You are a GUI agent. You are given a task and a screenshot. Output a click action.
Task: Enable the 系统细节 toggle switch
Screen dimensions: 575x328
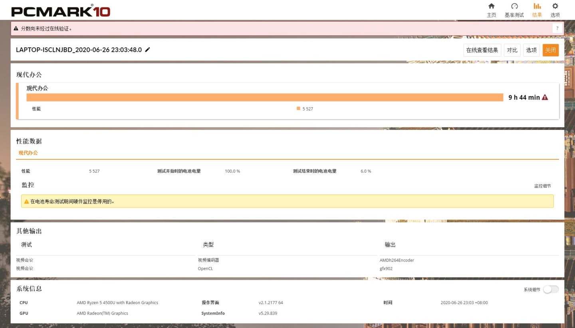550,289
